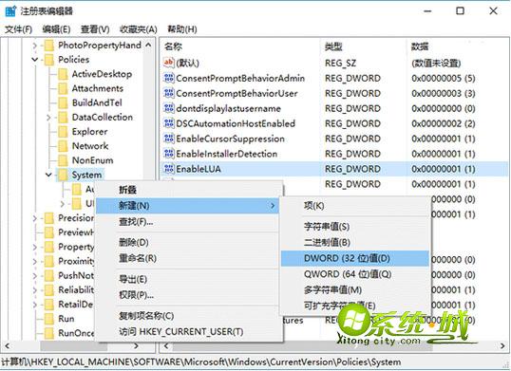Screen dimensions: 511x371
Task: Collapse the System tree node
Action: click(48, 175)
